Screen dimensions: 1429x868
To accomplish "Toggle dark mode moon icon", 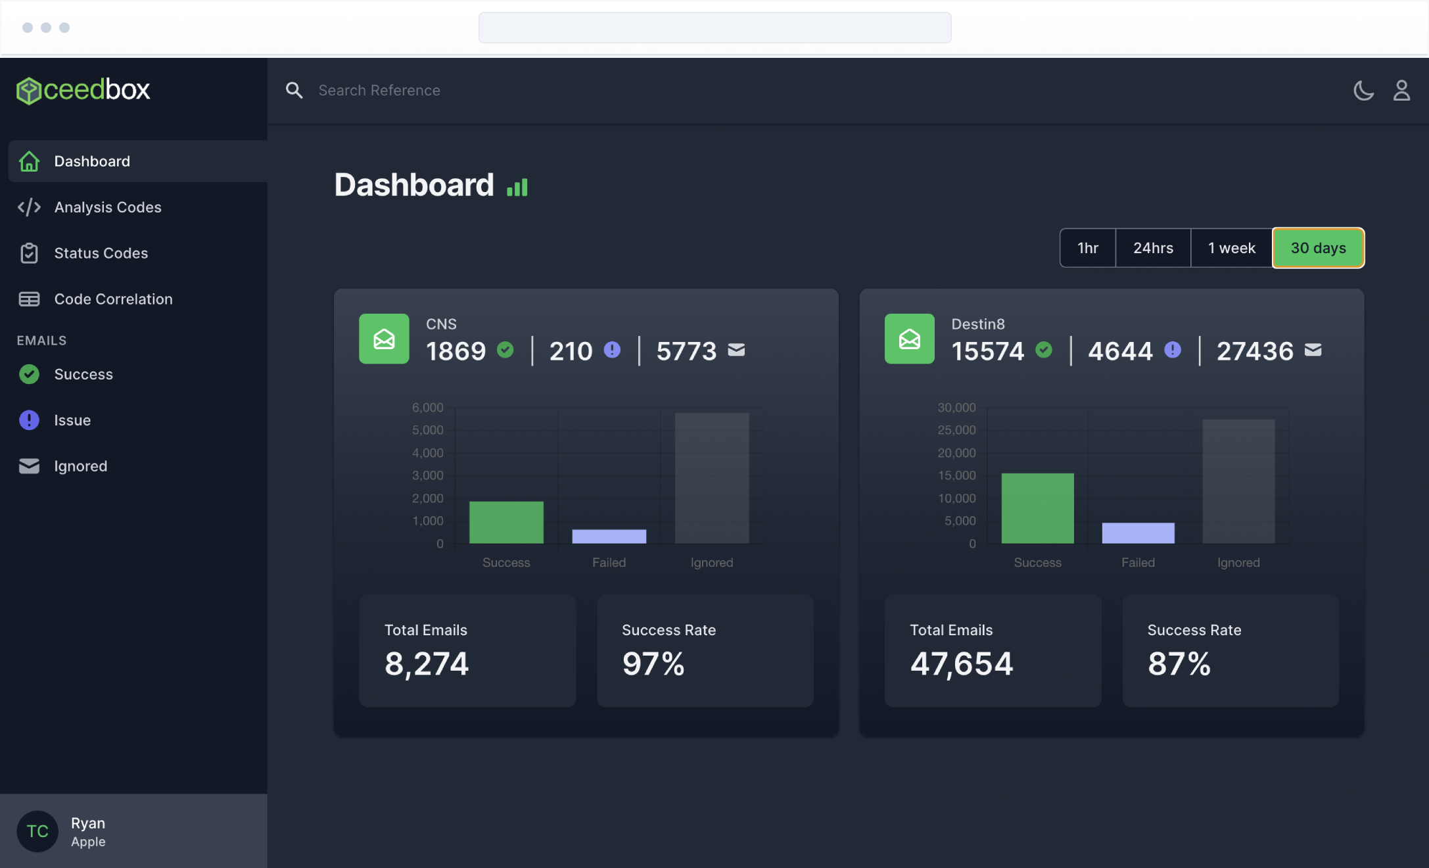I will point(1363,90).
